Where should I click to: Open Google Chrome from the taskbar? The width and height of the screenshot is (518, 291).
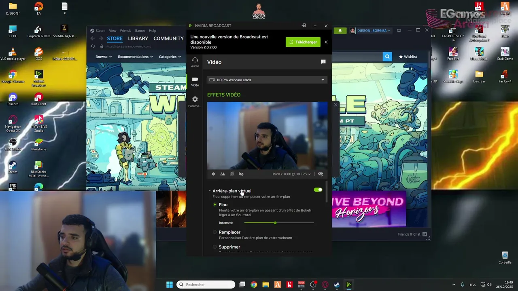[254, 285]
